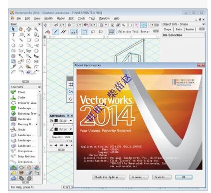This screenshot has height=193, width=211.
Task: Enable the Polygonal Marquee selection mode
Action: pos(101,31)
